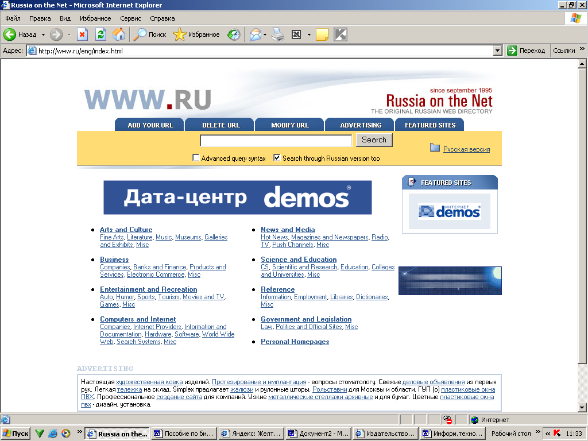Image resolution: width=588 pixels, height=441 pixels.
Task: Click the folder icon beside Русская версия
Action: point(435,148)
